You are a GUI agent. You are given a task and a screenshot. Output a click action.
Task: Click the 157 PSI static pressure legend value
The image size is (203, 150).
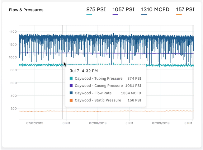[x=185, y=9]
